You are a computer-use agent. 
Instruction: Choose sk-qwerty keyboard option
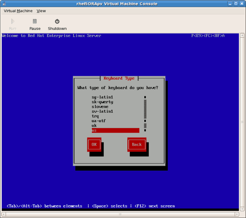click(102, 102)
